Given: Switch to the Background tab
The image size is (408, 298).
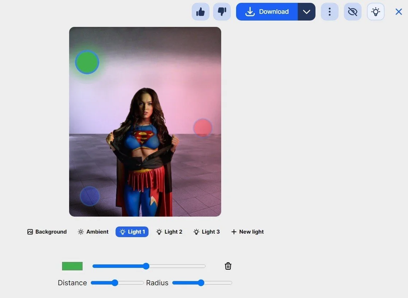Looking at the screenshot, I should [x=47, y=232].
